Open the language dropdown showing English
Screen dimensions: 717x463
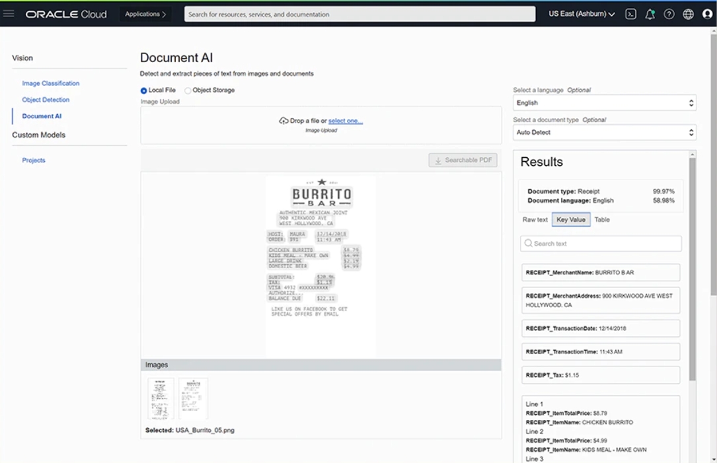pos(605,103)
